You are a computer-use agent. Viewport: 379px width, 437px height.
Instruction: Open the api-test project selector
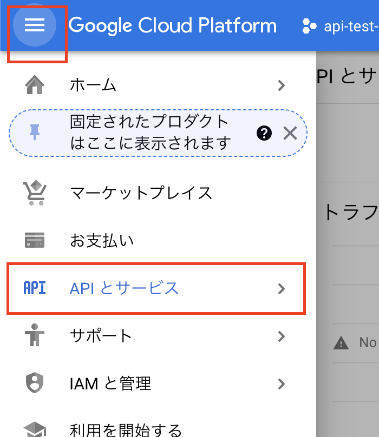[341, 27]
